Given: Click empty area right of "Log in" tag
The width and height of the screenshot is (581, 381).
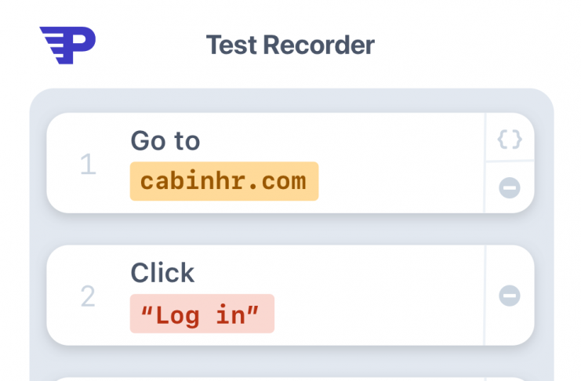Looking at the screenshot, I should tap(378, 314).
